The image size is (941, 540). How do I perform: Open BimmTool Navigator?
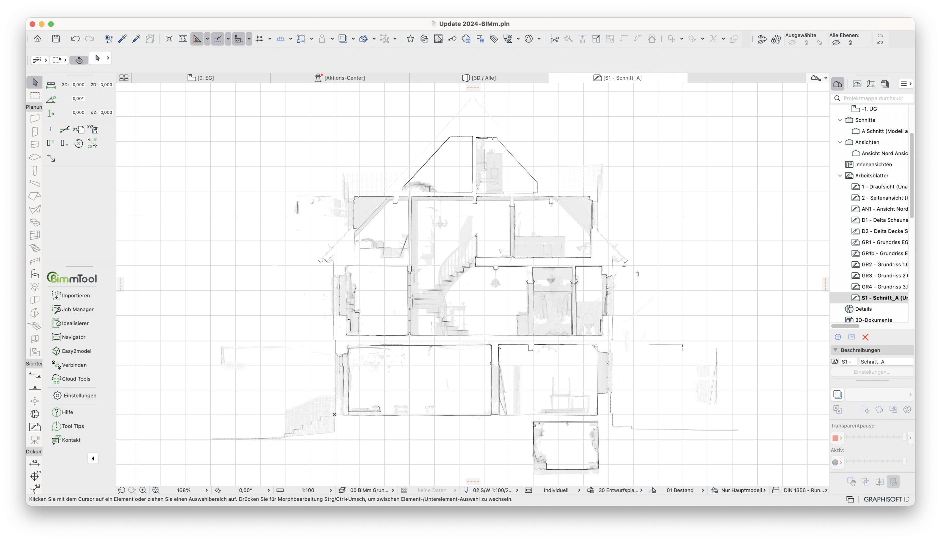pos(69,337)
